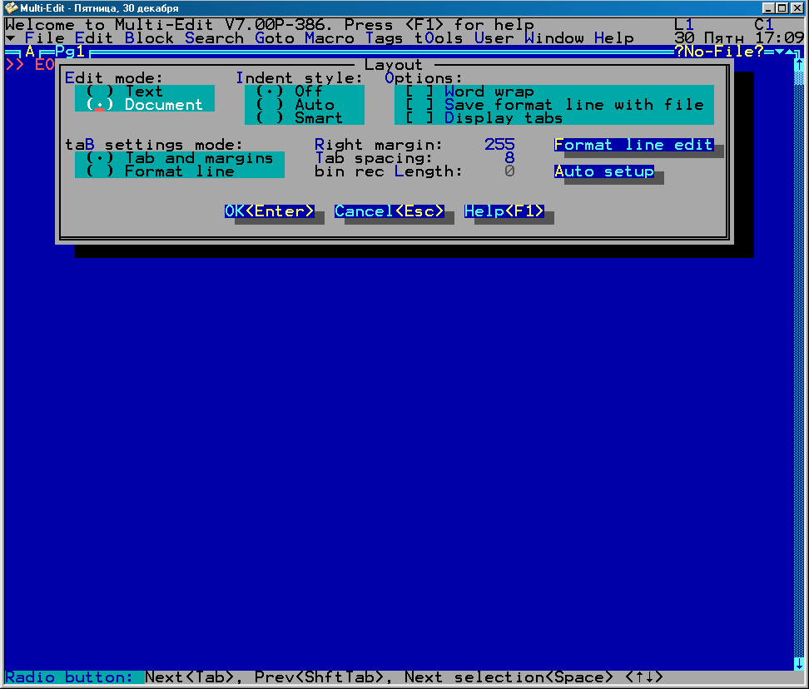
Task: Open the Goto menu
Action: click(x=275, y=38)
